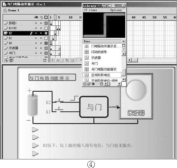Switch Library to narrow view
This screenshot has height=168, width=177.
click(124, 49)
